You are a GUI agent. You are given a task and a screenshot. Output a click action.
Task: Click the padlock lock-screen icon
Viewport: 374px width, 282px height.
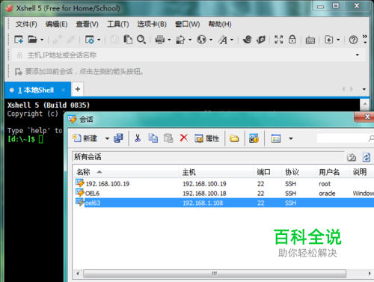pos(292,40)
